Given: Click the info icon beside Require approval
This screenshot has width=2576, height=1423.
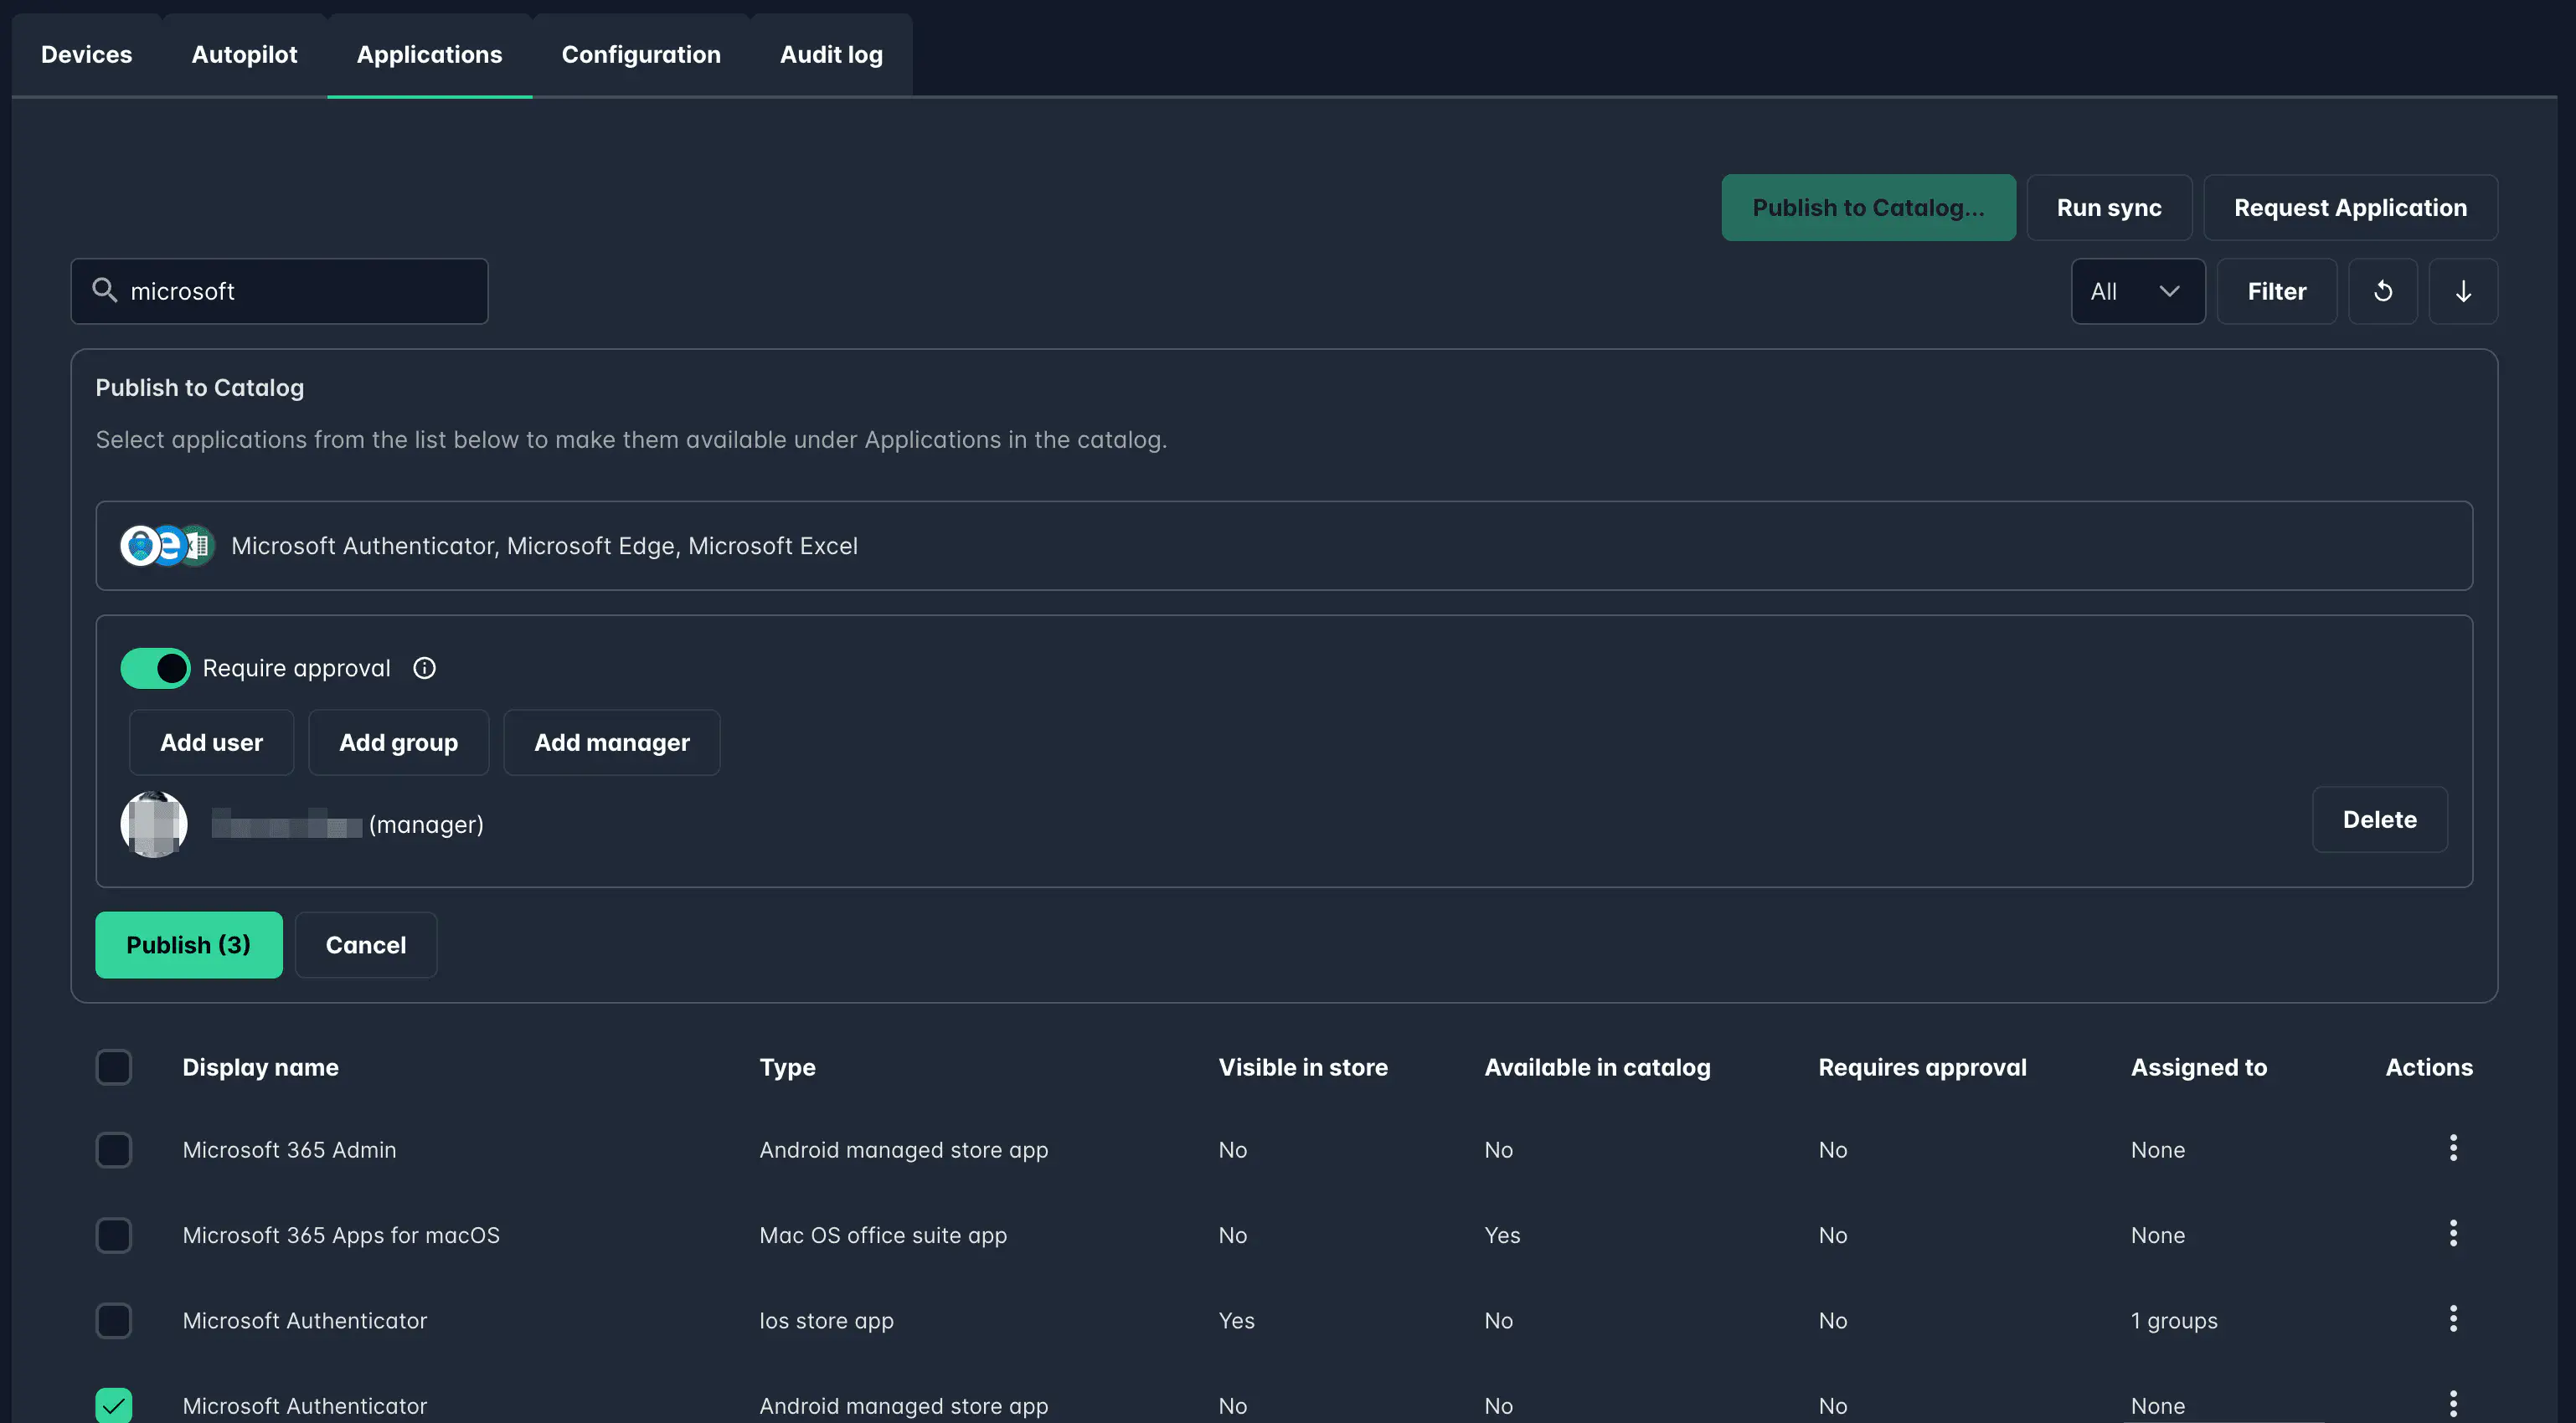Looking at the screenshot, I should click(x=424, y=667).
